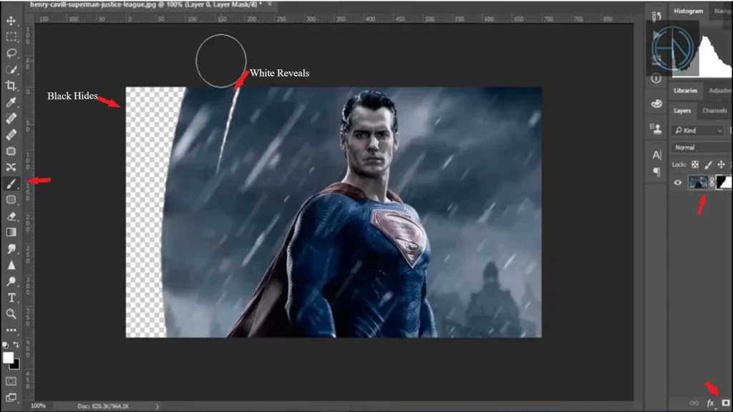Open the Color palette panel icon
This screenshot has height=412, width=733.
(x=656, y=104)
